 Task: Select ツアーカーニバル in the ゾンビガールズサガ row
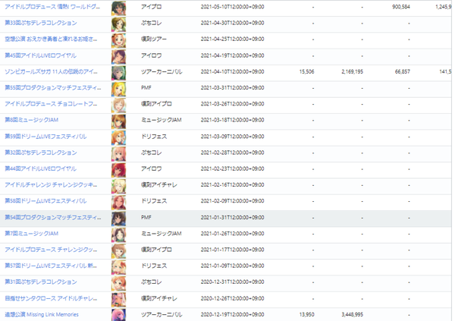click(x=162, y=71)
